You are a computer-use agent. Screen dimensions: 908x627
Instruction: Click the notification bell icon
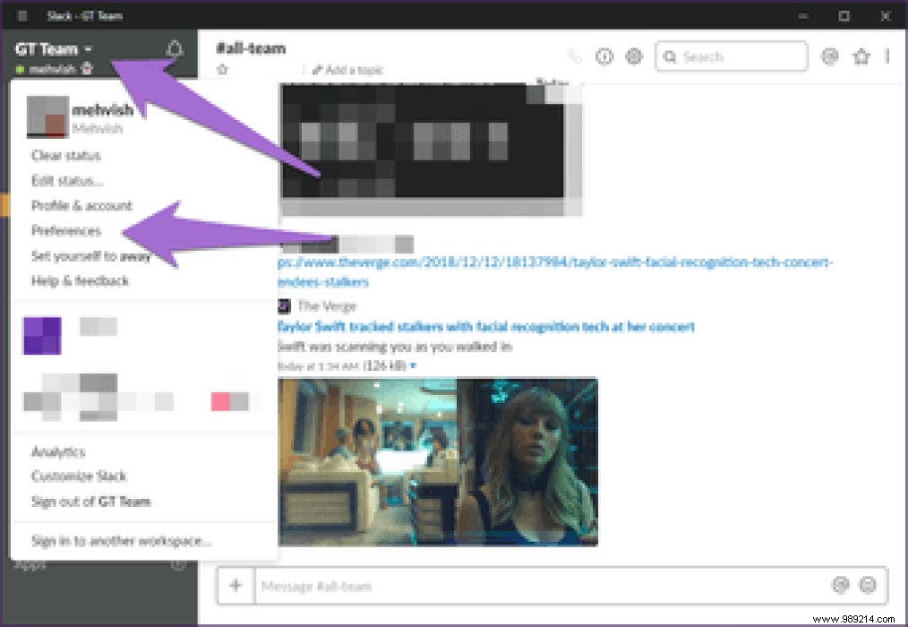point(176,47)
